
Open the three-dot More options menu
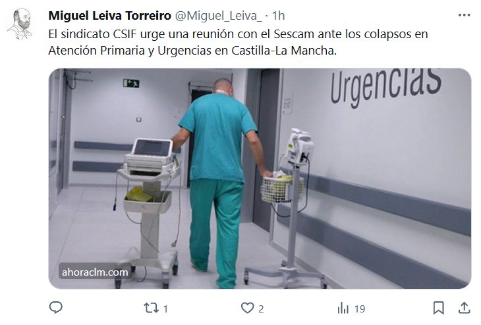click(464, 15)
